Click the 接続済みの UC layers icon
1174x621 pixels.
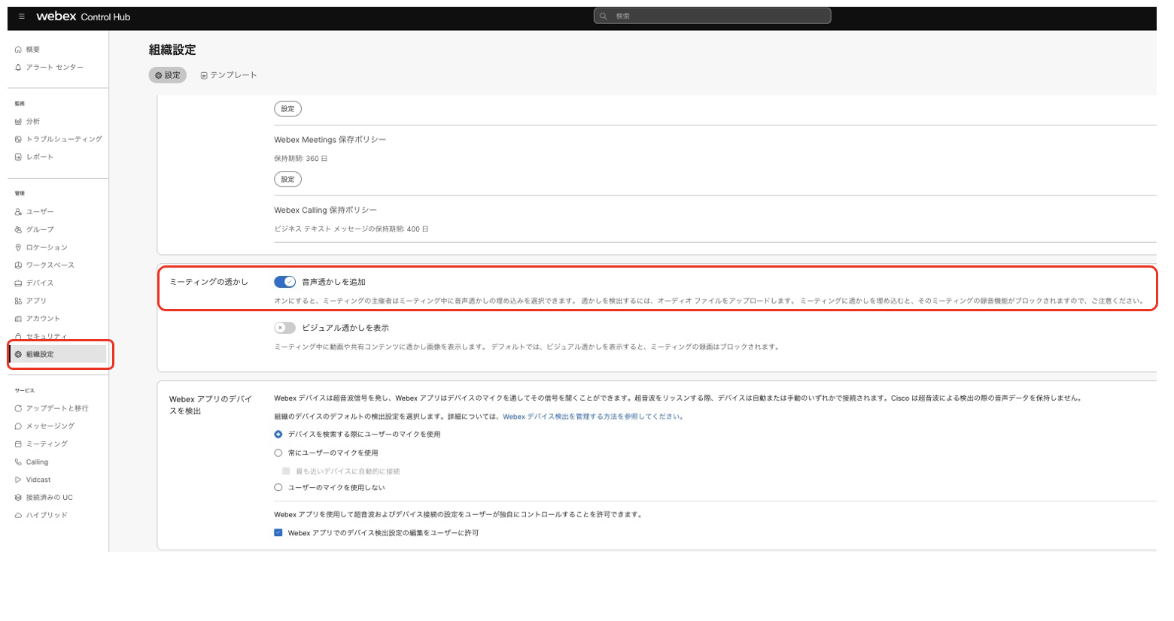click(18, 498)
